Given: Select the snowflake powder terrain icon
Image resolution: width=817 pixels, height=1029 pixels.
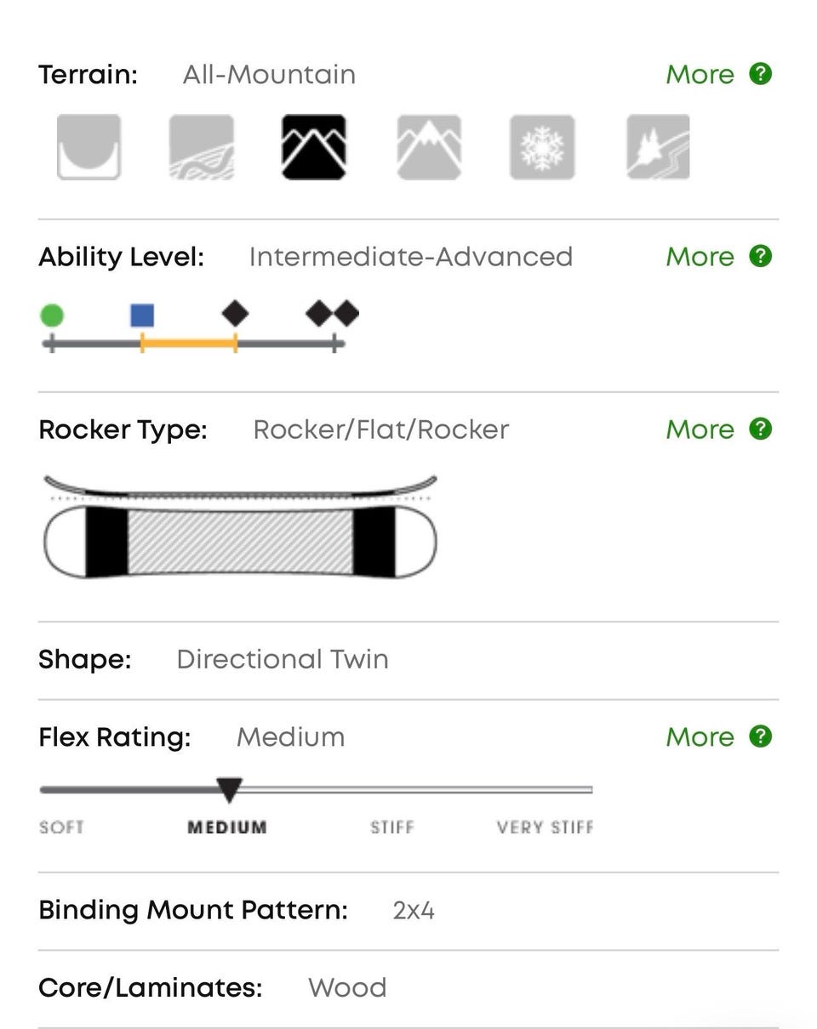Looking at the screenshot, I should (542, 147).
